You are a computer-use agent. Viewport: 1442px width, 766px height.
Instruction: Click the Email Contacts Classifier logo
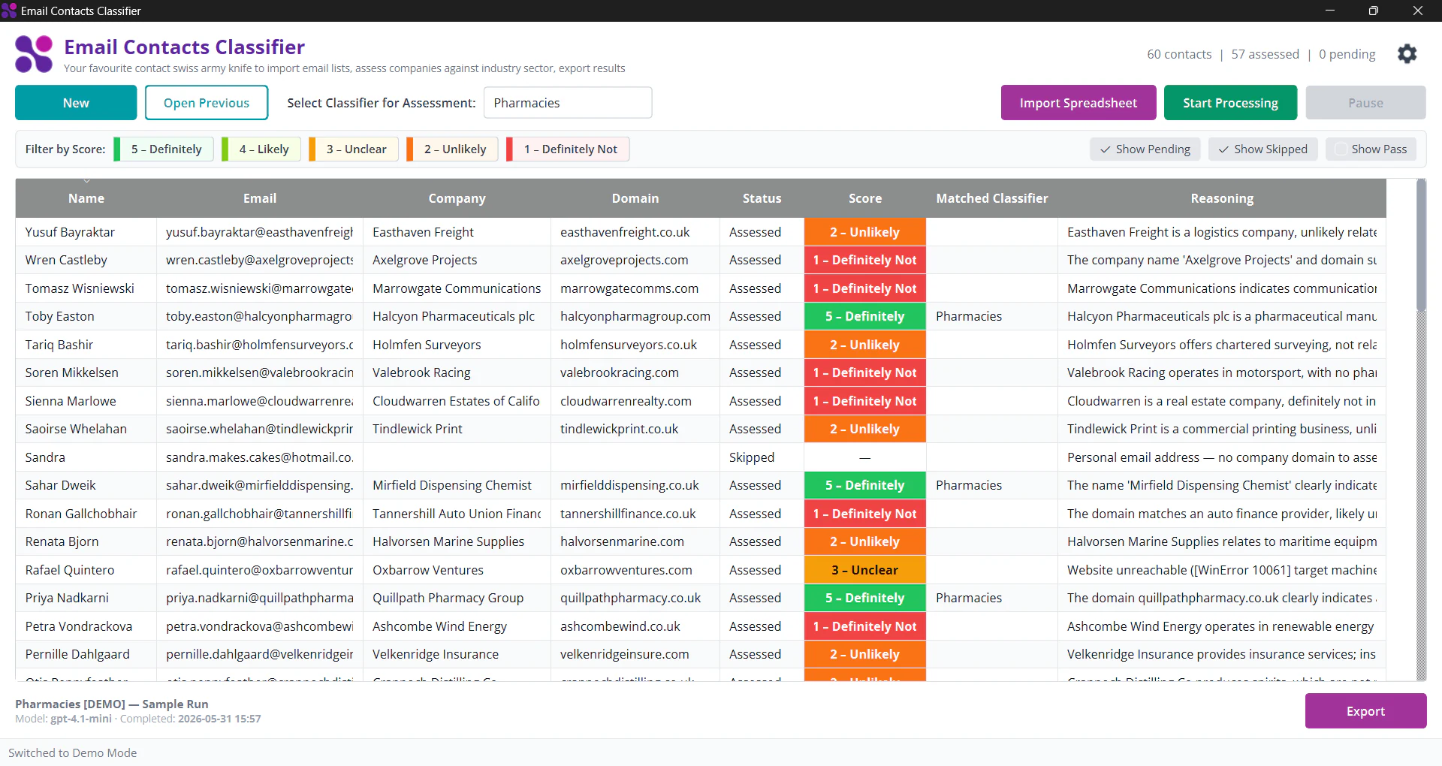pos(34,54)
